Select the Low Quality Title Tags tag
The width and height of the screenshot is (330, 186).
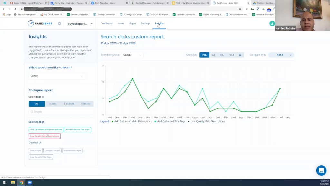[41, 157]
